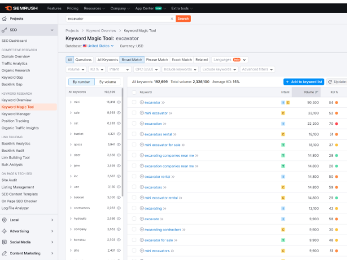The image size is (347, 267).
Task: Open the Volume filter dropdown
Action: pos(76,69)
